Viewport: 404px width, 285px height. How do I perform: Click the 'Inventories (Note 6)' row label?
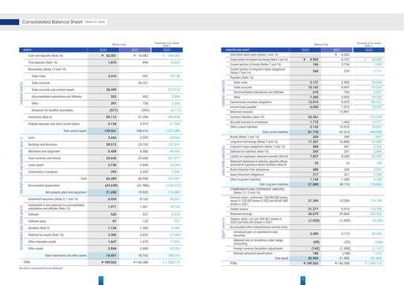[x=40, y=117]
